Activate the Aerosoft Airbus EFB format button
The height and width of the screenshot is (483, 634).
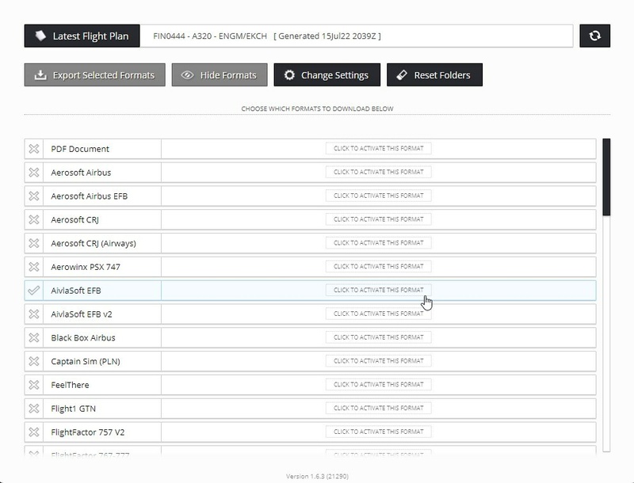point(379,196)
